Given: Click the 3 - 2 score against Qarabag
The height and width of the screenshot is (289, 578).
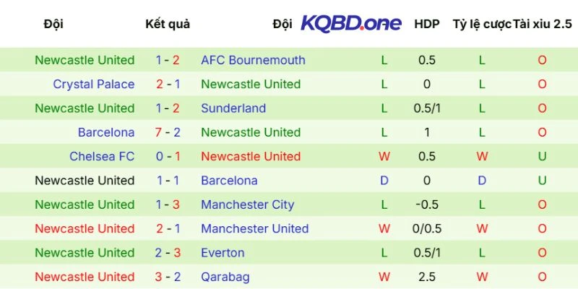Looking at the screenshot, I should coord(168,277).
